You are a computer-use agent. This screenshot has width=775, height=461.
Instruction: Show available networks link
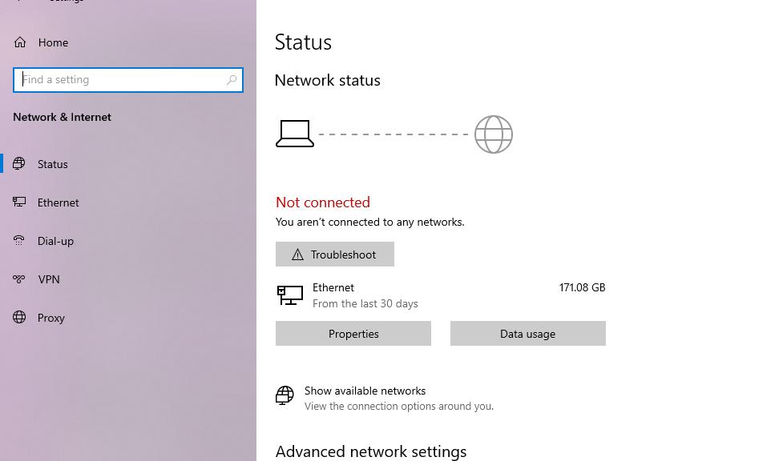coord(365,391)
